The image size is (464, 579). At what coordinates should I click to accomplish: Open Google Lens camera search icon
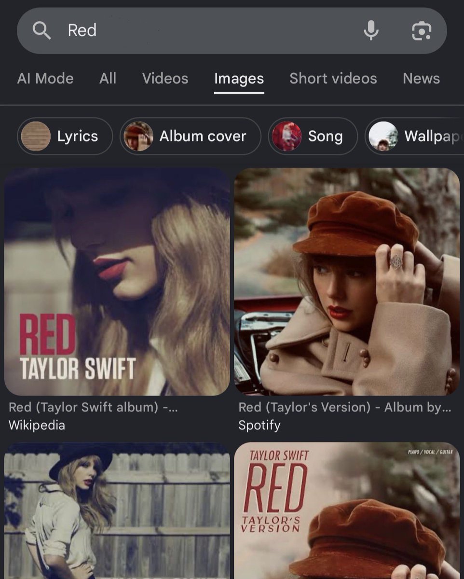421,31
